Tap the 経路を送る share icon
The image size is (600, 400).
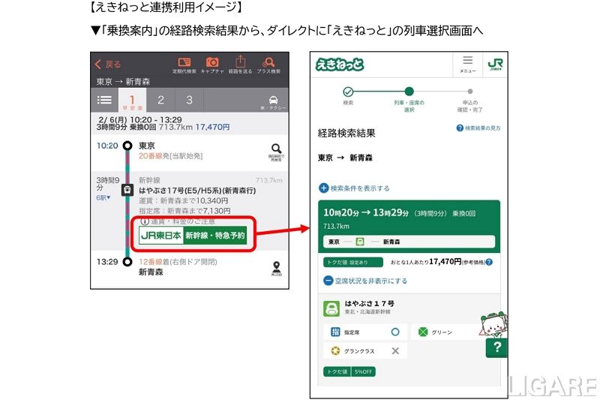240,65
